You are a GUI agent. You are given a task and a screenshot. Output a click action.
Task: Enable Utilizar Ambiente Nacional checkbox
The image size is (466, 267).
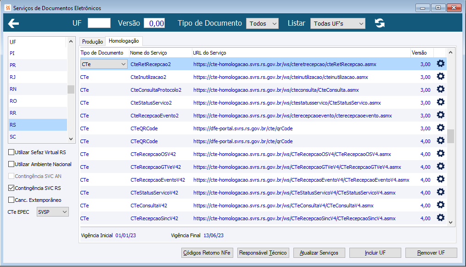coord(11,164)
